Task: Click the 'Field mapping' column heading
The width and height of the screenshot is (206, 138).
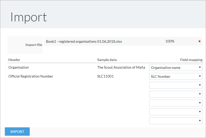Action: 191,60
